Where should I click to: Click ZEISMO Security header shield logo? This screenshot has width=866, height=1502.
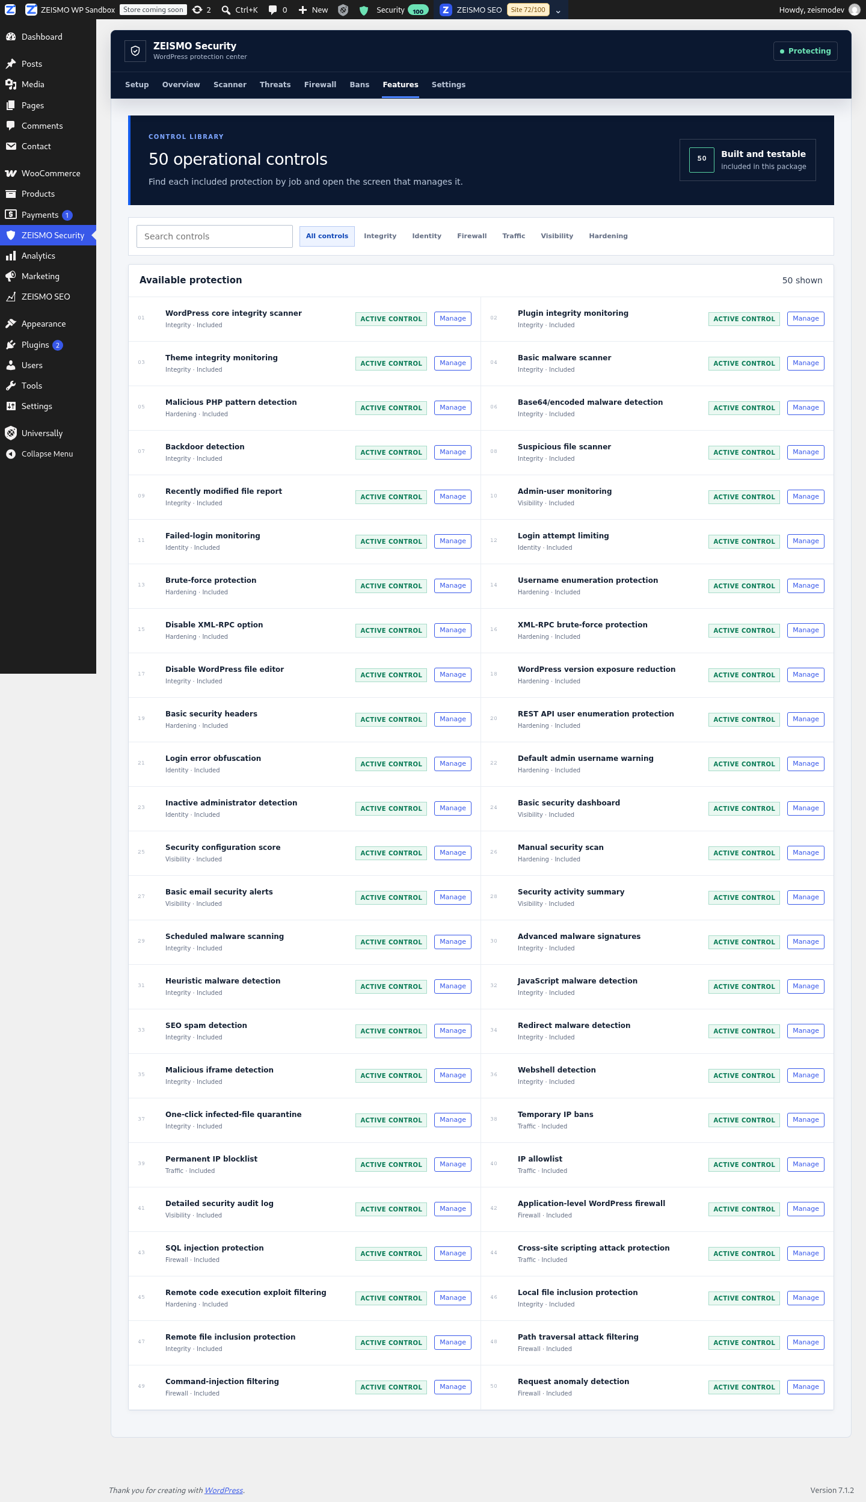point(135,51)
